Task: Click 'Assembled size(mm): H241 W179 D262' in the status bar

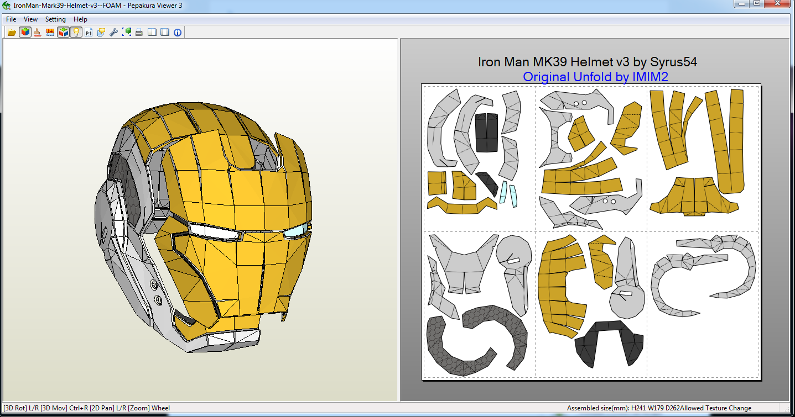Action: pyautogui.click(x=623, y=408)
